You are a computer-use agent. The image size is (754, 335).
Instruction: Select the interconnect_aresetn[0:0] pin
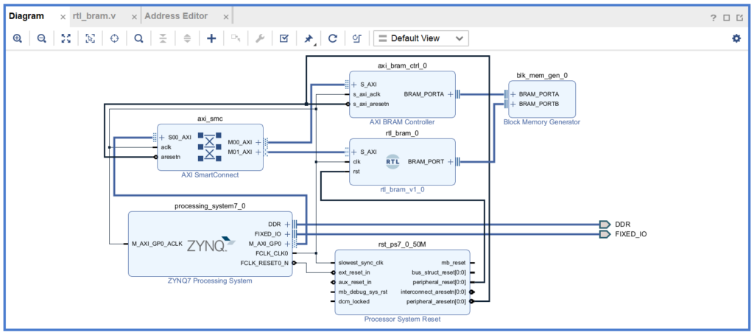[x=433, y=292]
